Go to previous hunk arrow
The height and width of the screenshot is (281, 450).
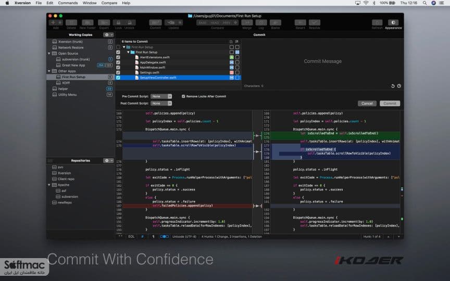[389, 237]
